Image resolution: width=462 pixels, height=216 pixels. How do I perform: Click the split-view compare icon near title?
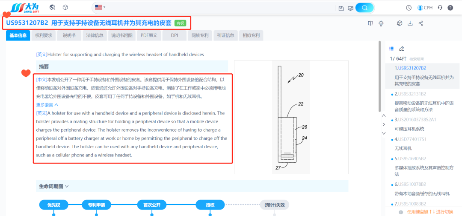370,23
